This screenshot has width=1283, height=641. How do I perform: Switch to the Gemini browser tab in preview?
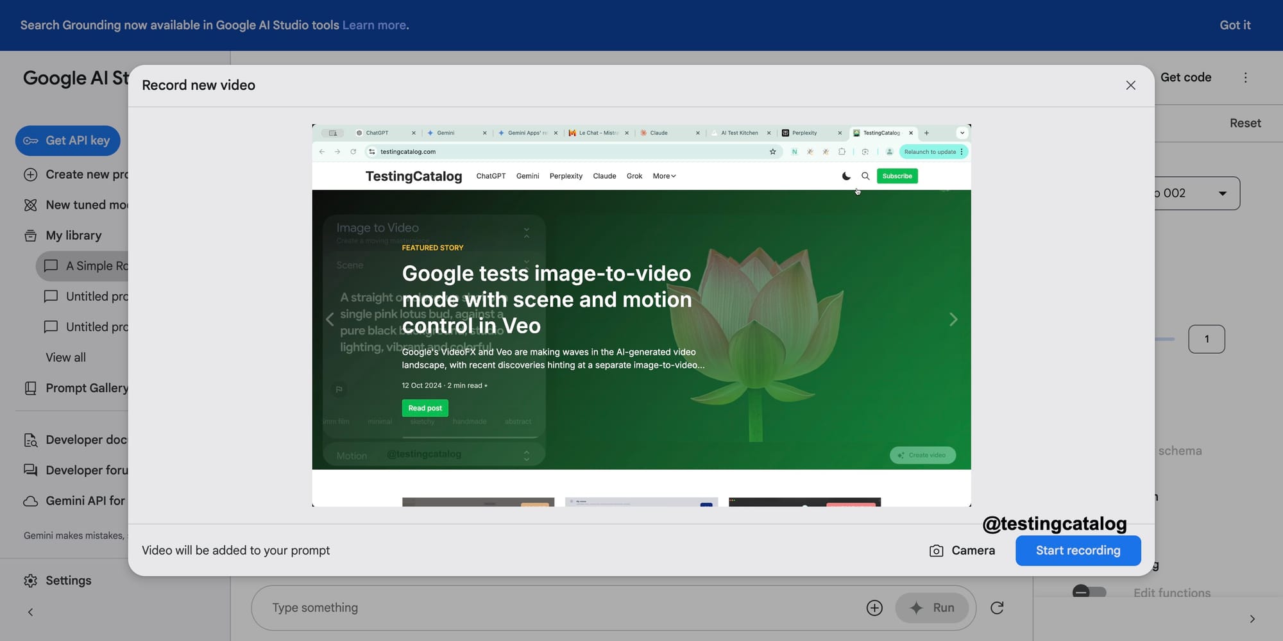(454, 133)
